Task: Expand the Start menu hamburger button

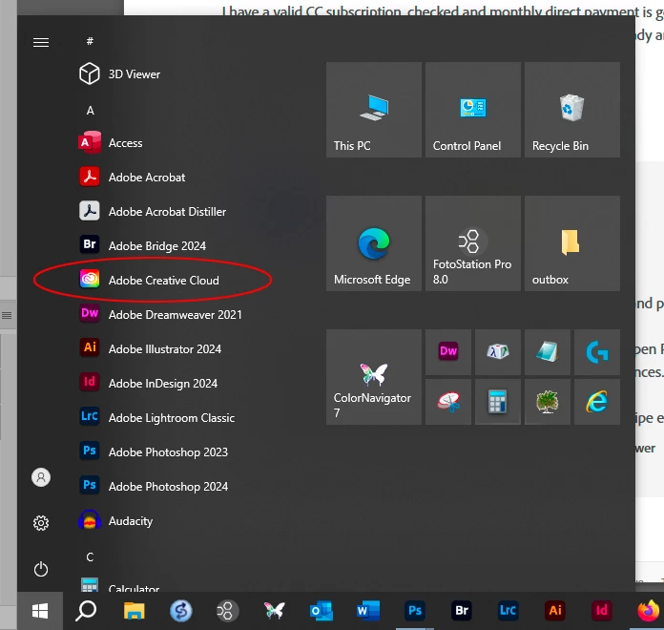Action: [41, 42]
